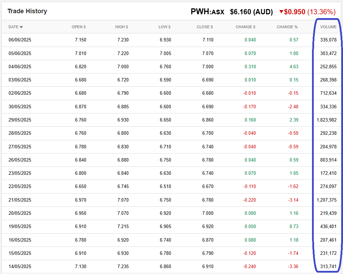Click the OPEN $ column header
Viewport: 343px width, 274px height.
(x=79, y=27)
